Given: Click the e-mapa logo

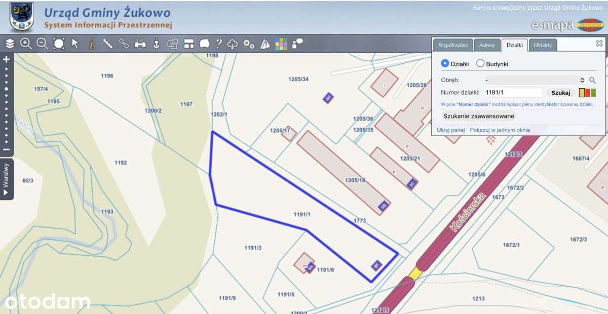Looking at the screenshot, I should [567, 25].
